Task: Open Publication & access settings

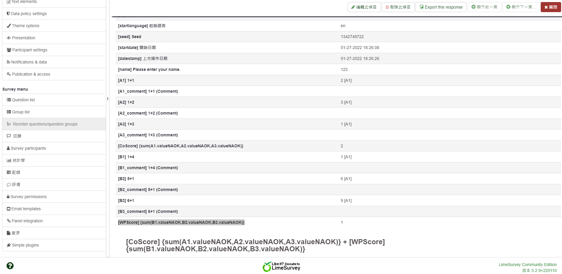Action: pyautogui.click(x=54, y=74)
